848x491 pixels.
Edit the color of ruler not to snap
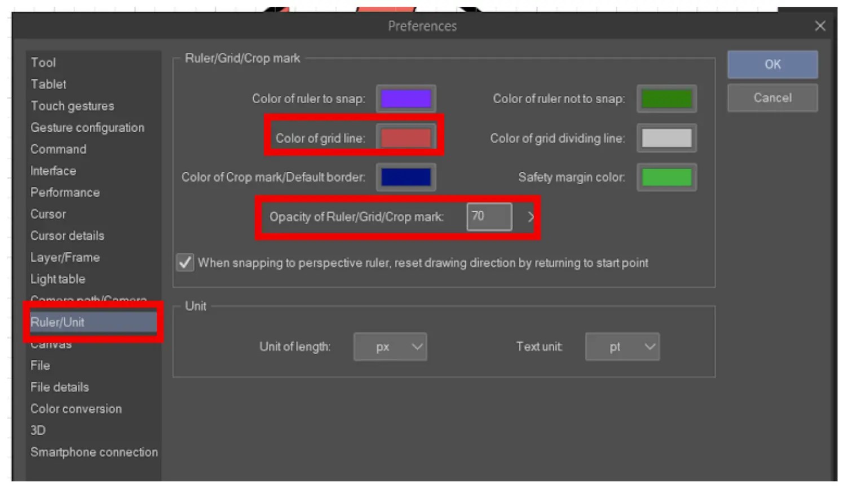666,98
